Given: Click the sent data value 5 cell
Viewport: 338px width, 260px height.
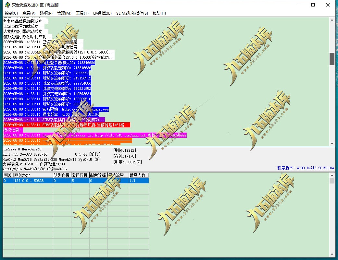Looking at the screenshot, I should pos(80,181).
